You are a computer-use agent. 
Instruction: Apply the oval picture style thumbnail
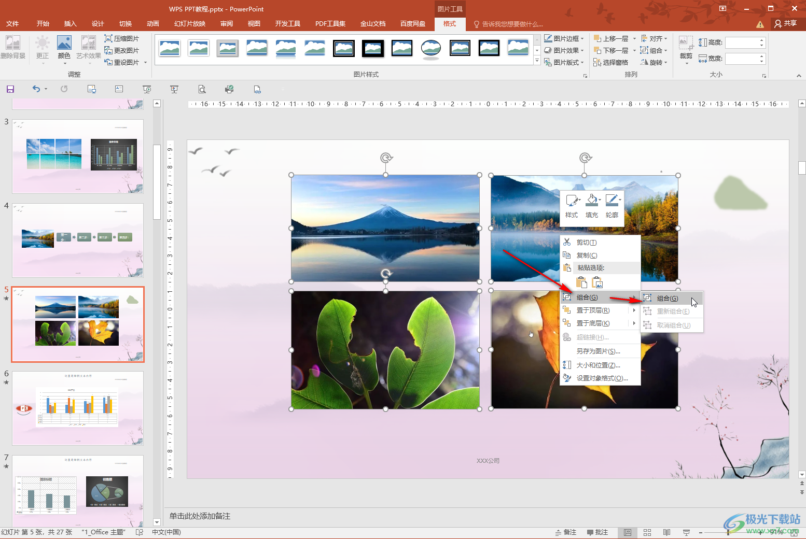431,48
